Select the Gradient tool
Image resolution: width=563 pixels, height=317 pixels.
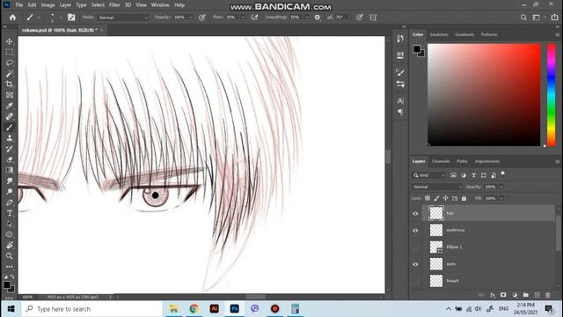point(10,170)
